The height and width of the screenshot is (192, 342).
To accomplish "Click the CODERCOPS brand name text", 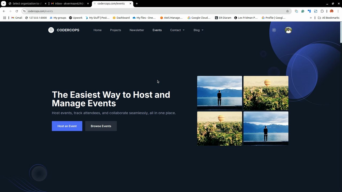I will pos(68,30).
